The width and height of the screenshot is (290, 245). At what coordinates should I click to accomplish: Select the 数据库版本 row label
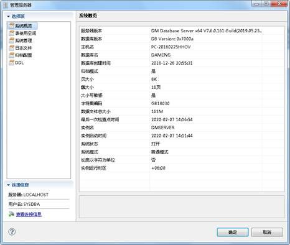pos(91,39)
